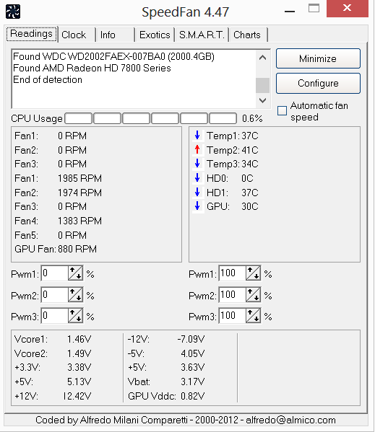Click the Found WDC WD2002FAEX log line
Viewport: 375px width, 432px height.
(x=113, y=56)
